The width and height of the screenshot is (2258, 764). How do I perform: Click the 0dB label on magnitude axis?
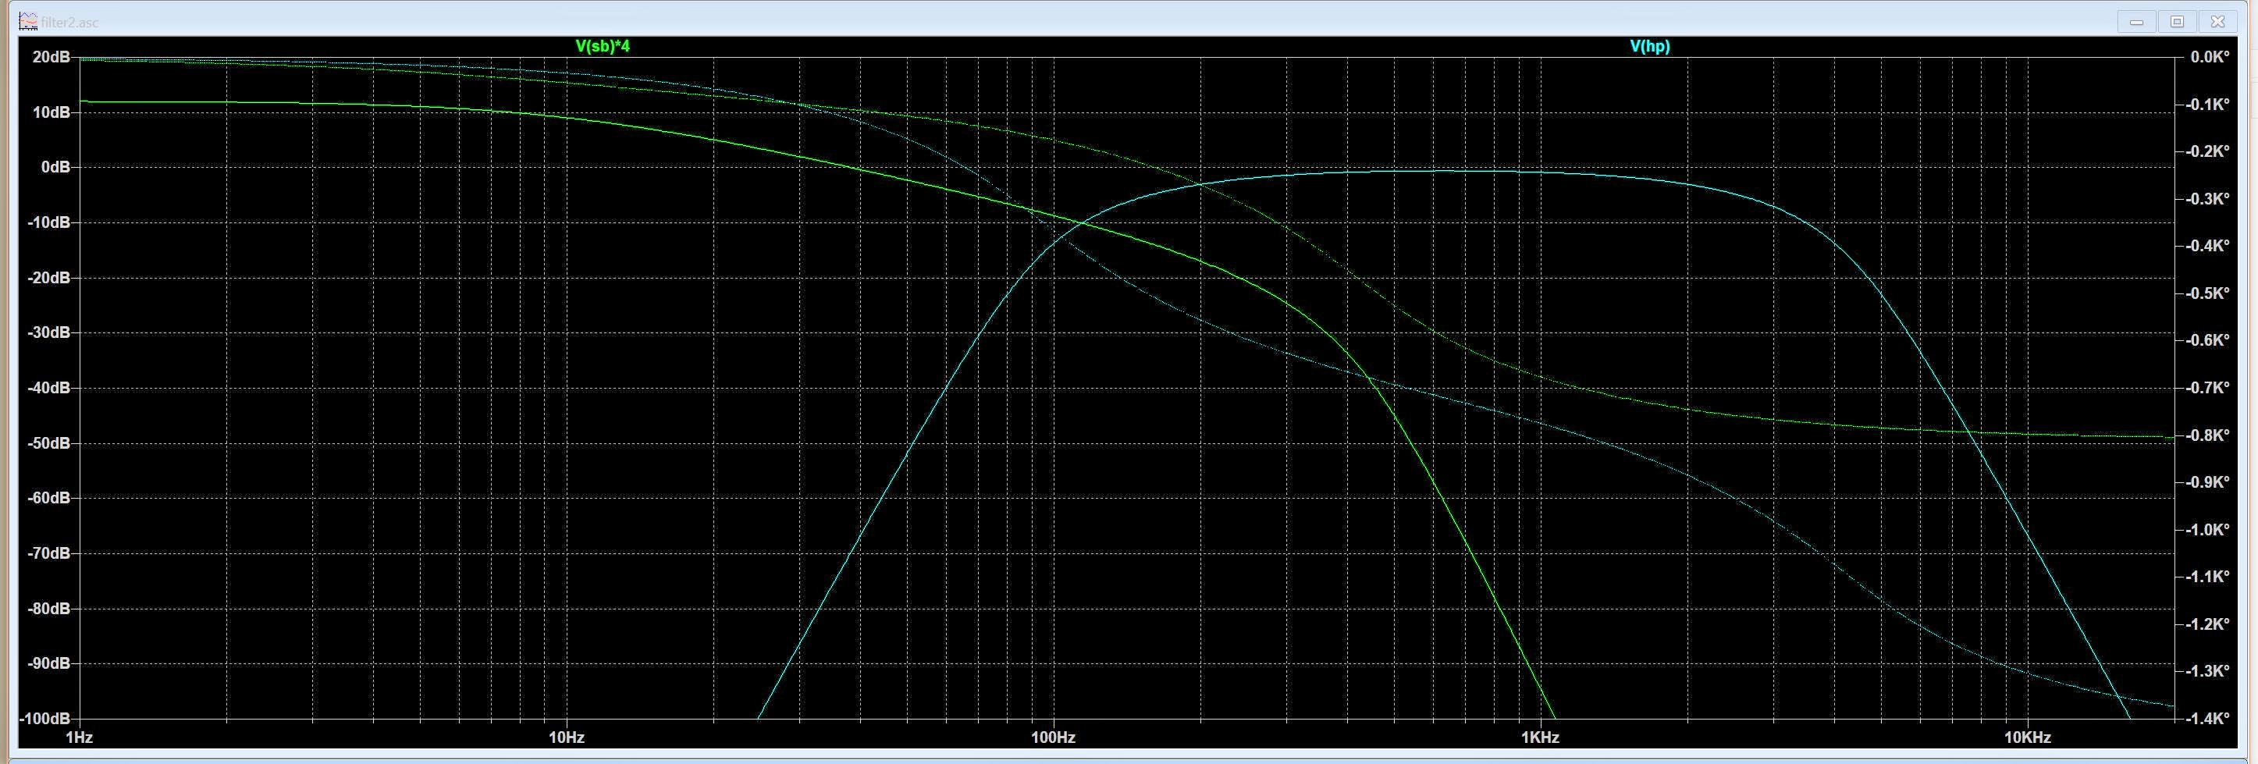[55, 167]
